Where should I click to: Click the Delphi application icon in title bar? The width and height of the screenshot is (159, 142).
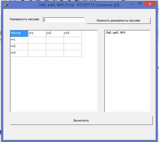point(6,5)
